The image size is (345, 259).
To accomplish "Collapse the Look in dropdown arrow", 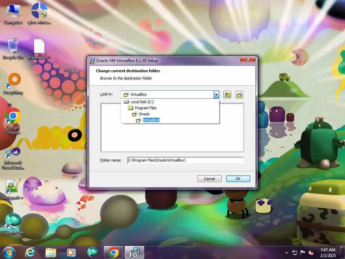I will pyautogui.click(x=216, y=94).
